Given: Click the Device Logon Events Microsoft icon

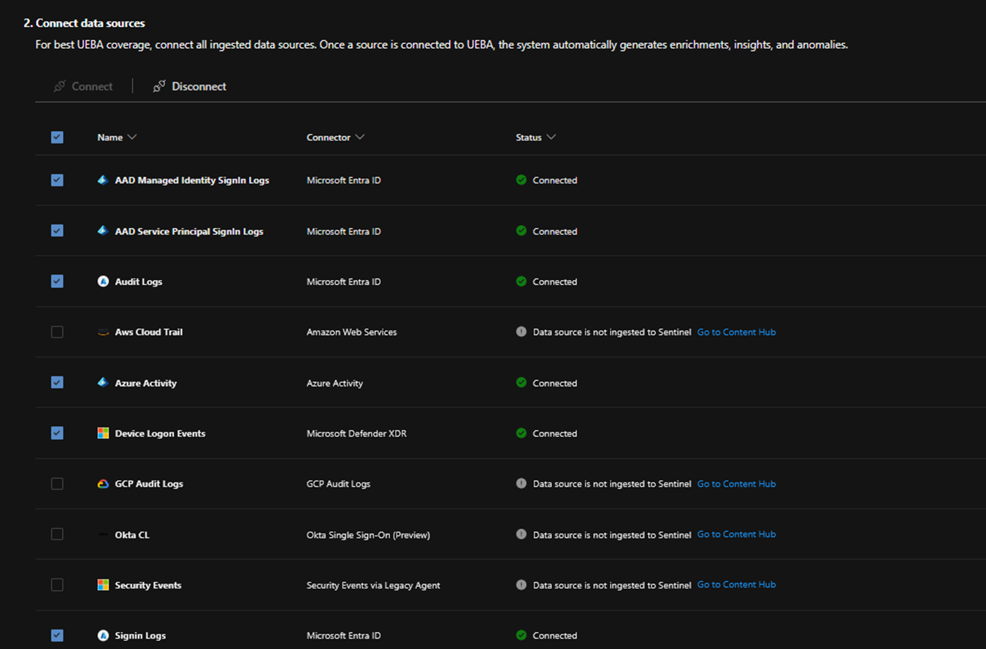Looking at the screenshot, I should tap(103, 433).
